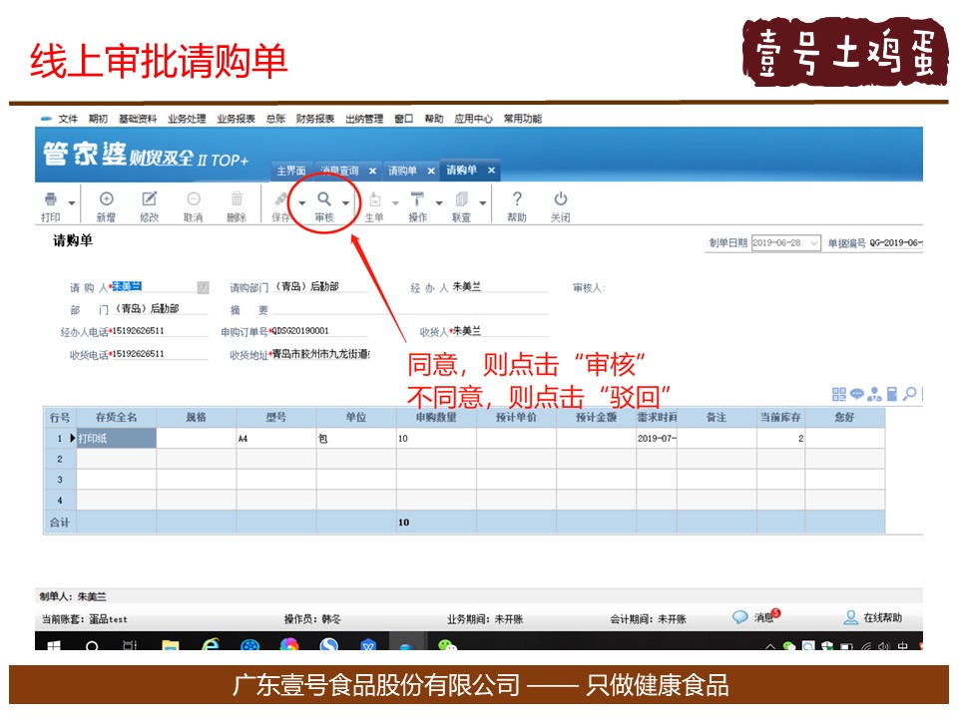Click the 在线帮助 online help icon
Screen dimensions: 958x718
pyautogui.click(x=850, y=617)
